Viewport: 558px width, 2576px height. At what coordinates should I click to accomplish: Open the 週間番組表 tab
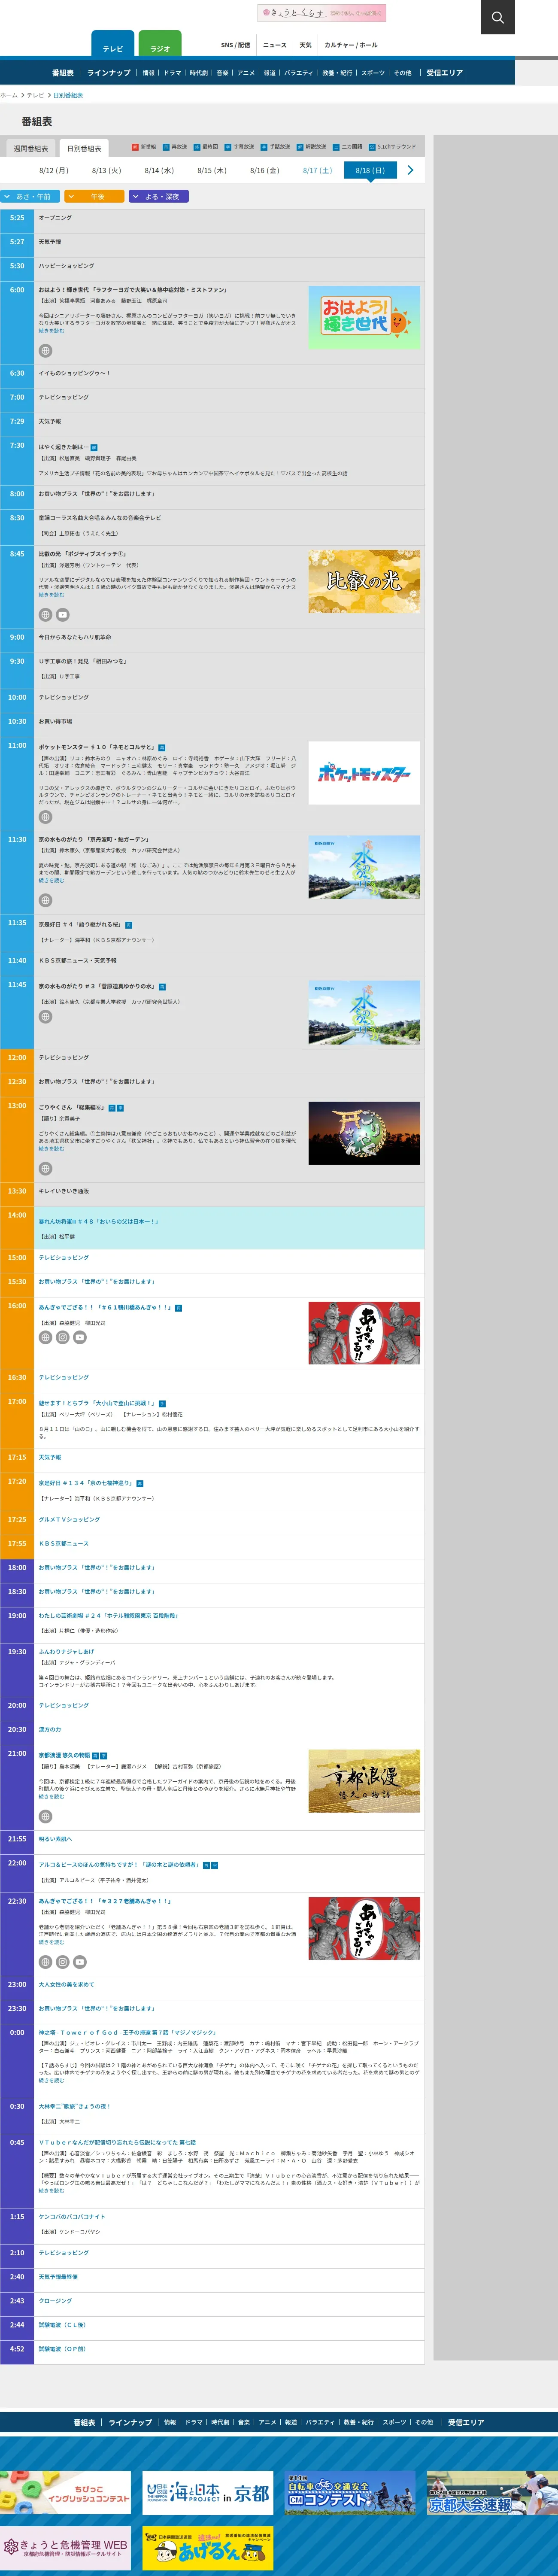point(31,148)
